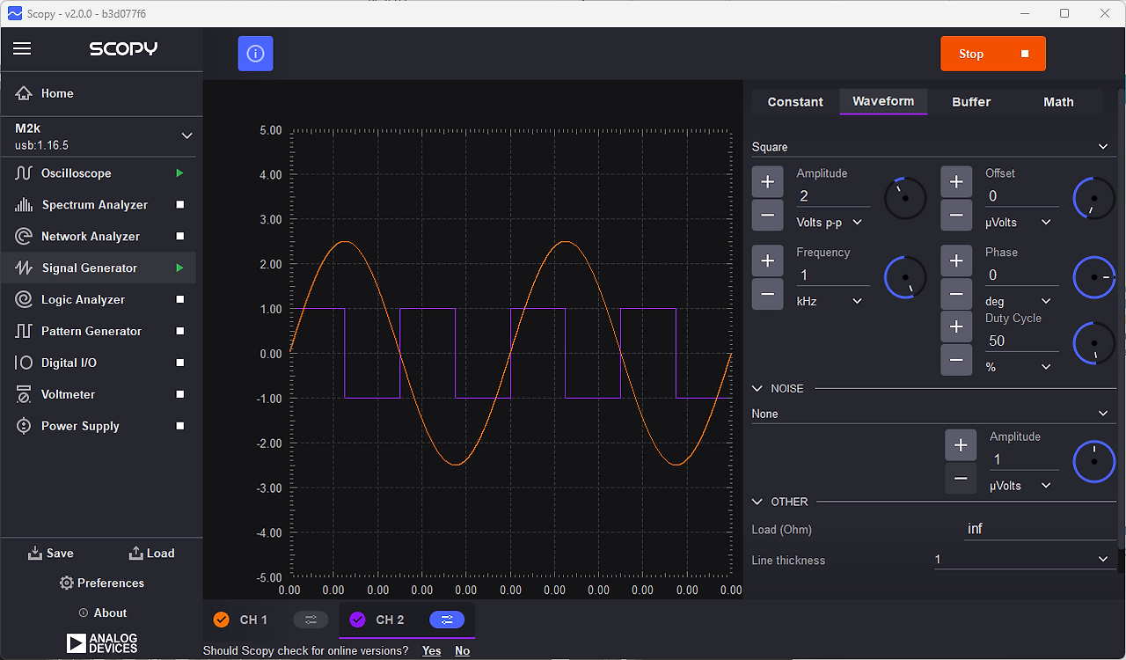
Task: Open the kHz frequency unit dropdown
Action: click(x=830, y=302)
